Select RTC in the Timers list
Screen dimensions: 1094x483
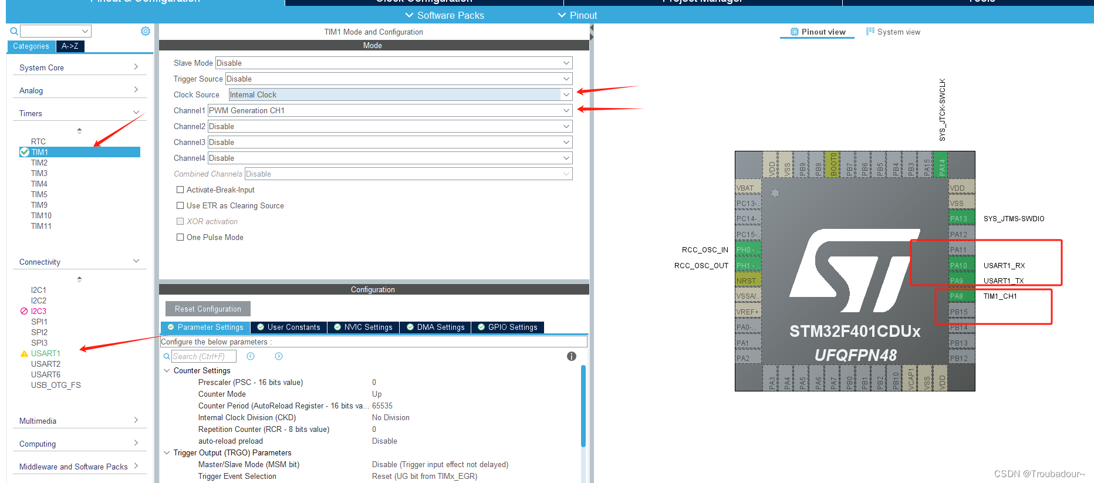click(x=38, y=141)
